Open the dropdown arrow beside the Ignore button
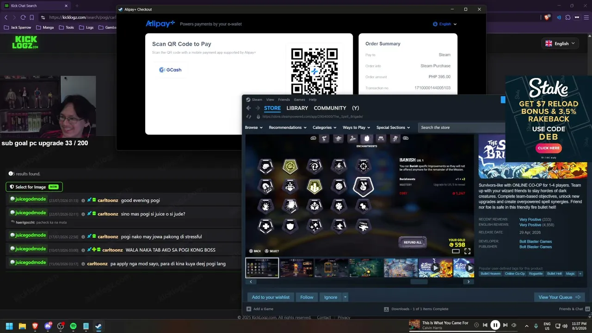Viewport: 592px width, 333px height. point(345,297)
